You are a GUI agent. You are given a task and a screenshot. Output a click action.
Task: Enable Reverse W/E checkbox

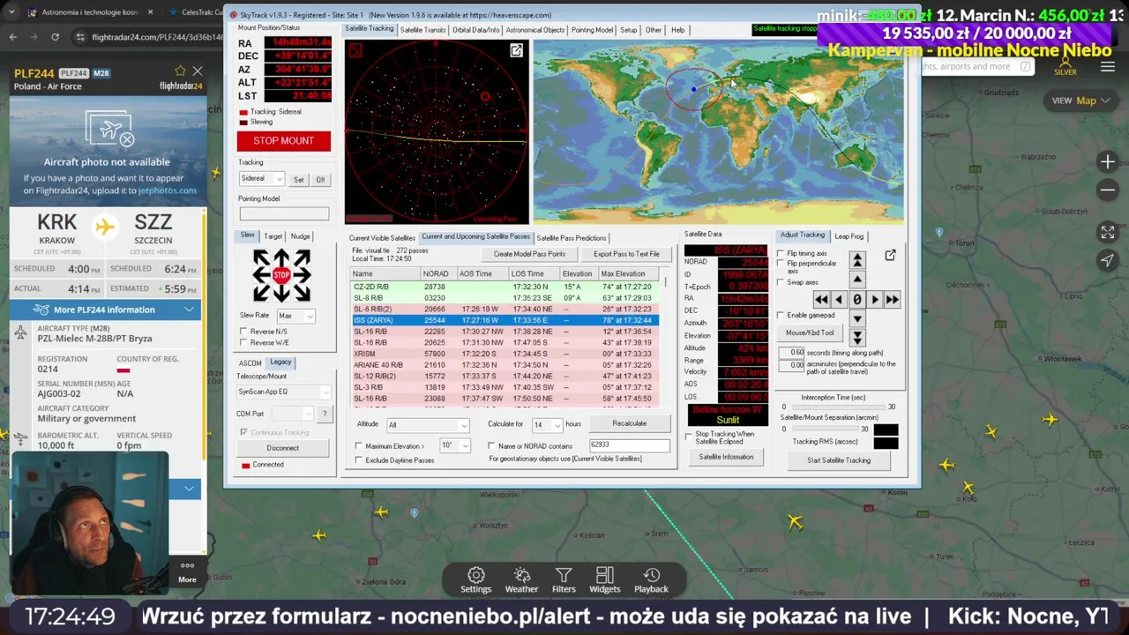(243, 342)
